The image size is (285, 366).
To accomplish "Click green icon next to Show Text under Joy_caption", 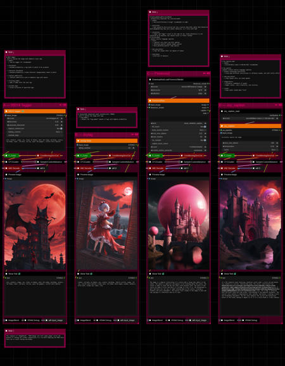I will point(235,274).
